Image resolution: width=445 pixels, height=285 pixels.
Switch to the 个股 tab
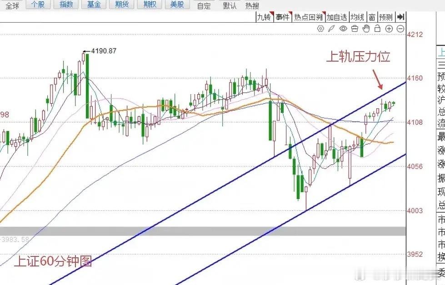[38, 4]
